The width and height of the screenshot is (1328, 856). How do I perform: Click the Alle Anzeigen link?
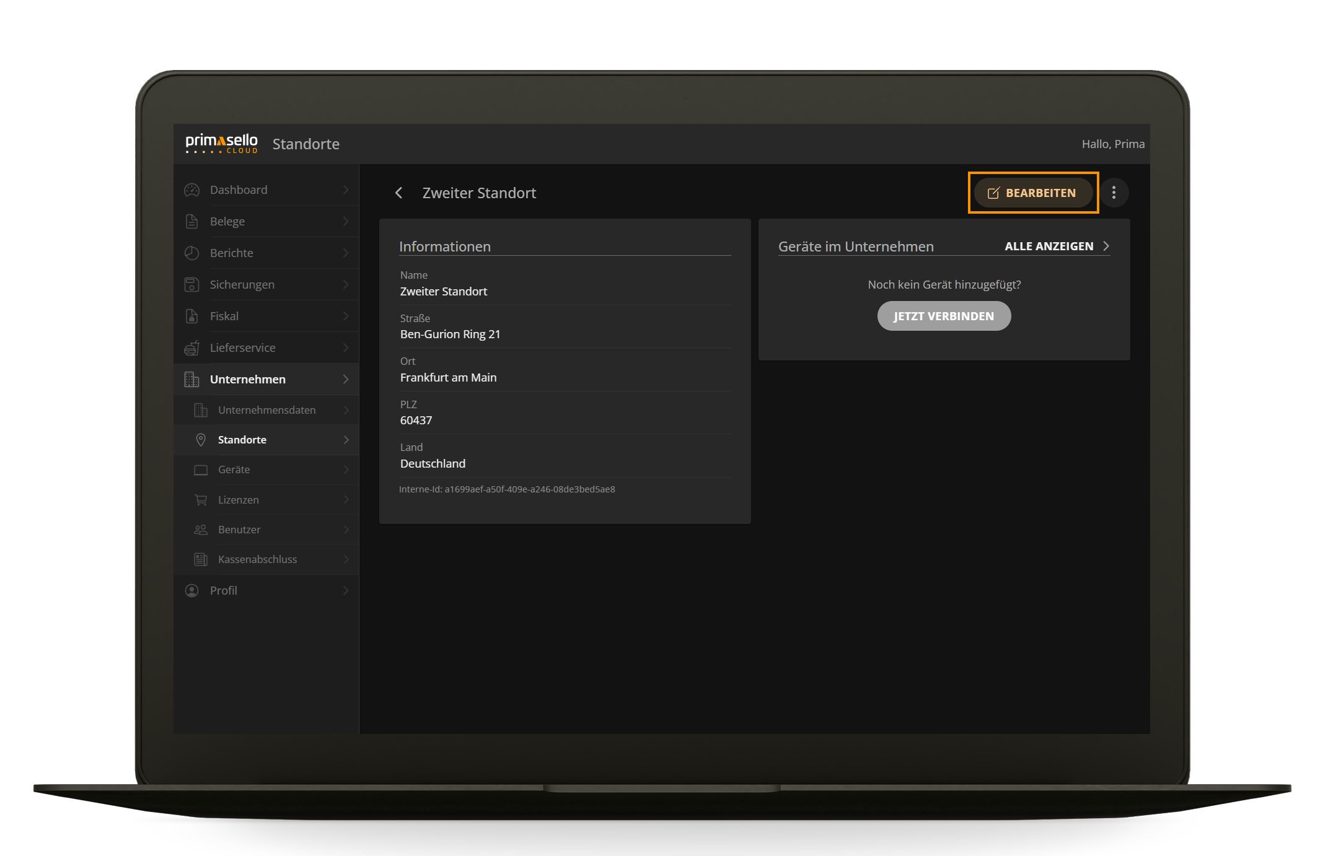(x=1056, y=246)
